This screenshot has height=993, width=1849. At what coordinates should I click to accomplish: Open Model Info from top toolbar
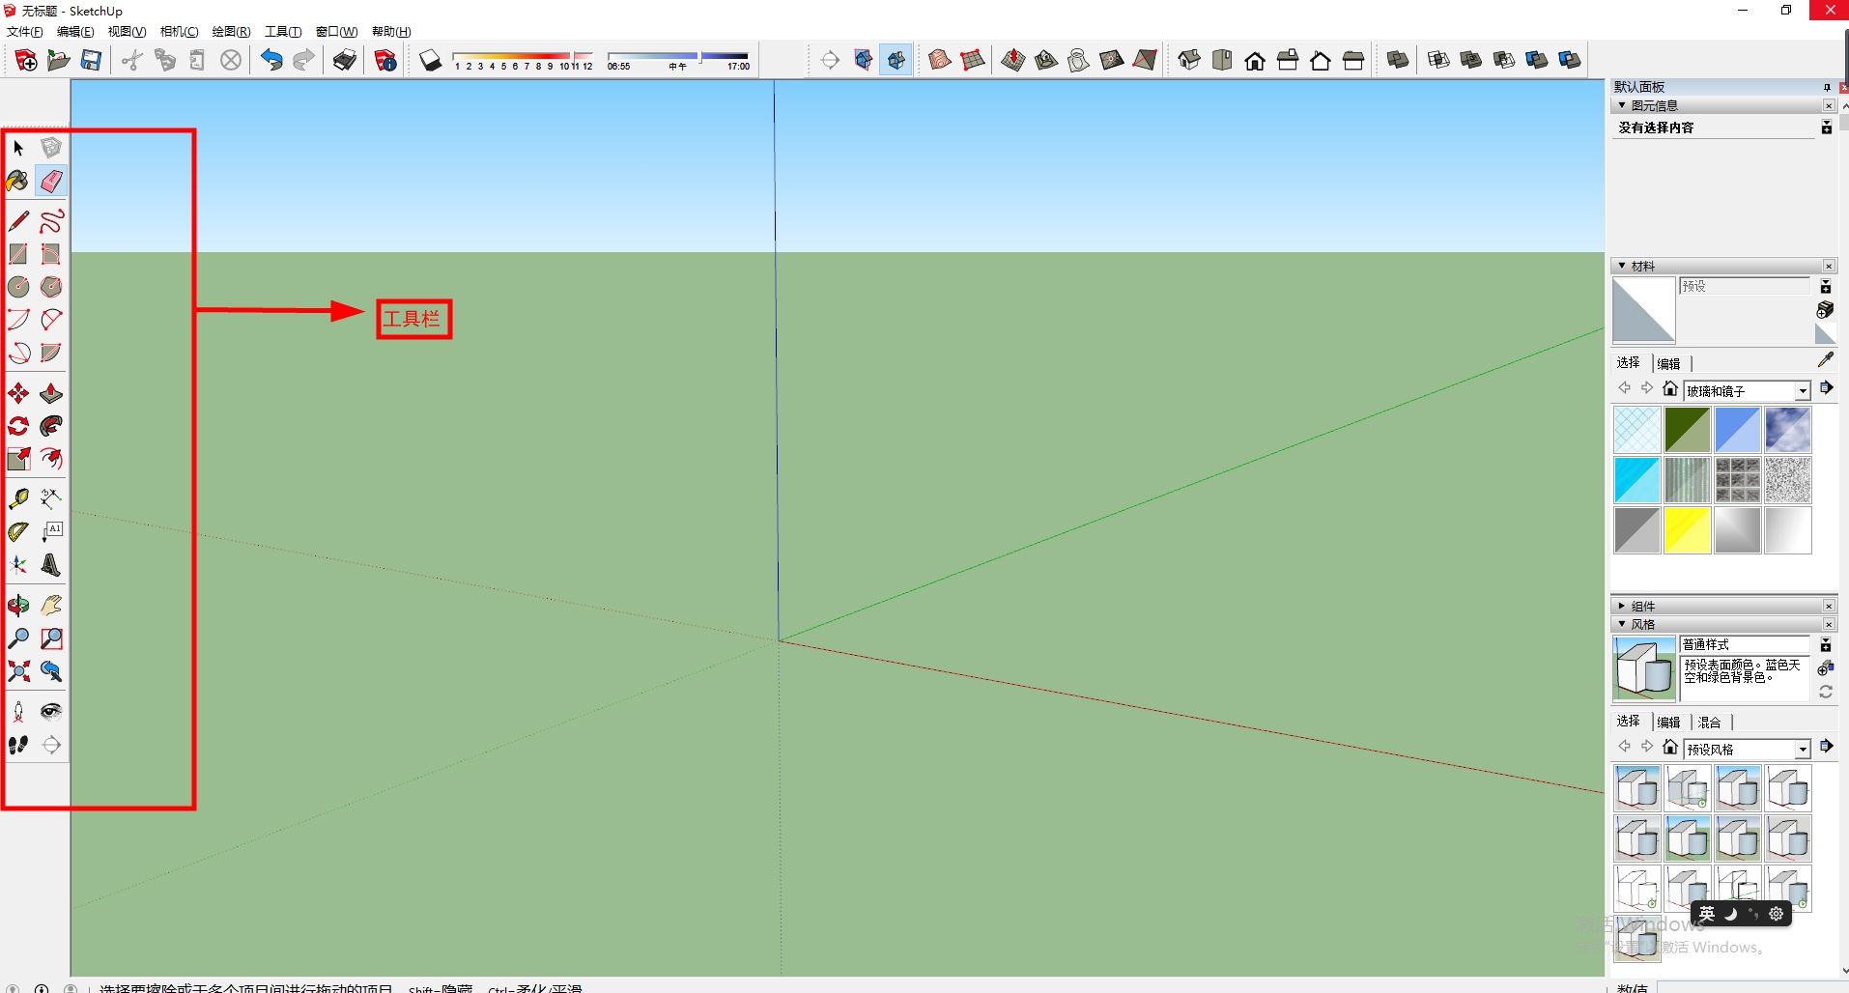[x=385, y=61]
